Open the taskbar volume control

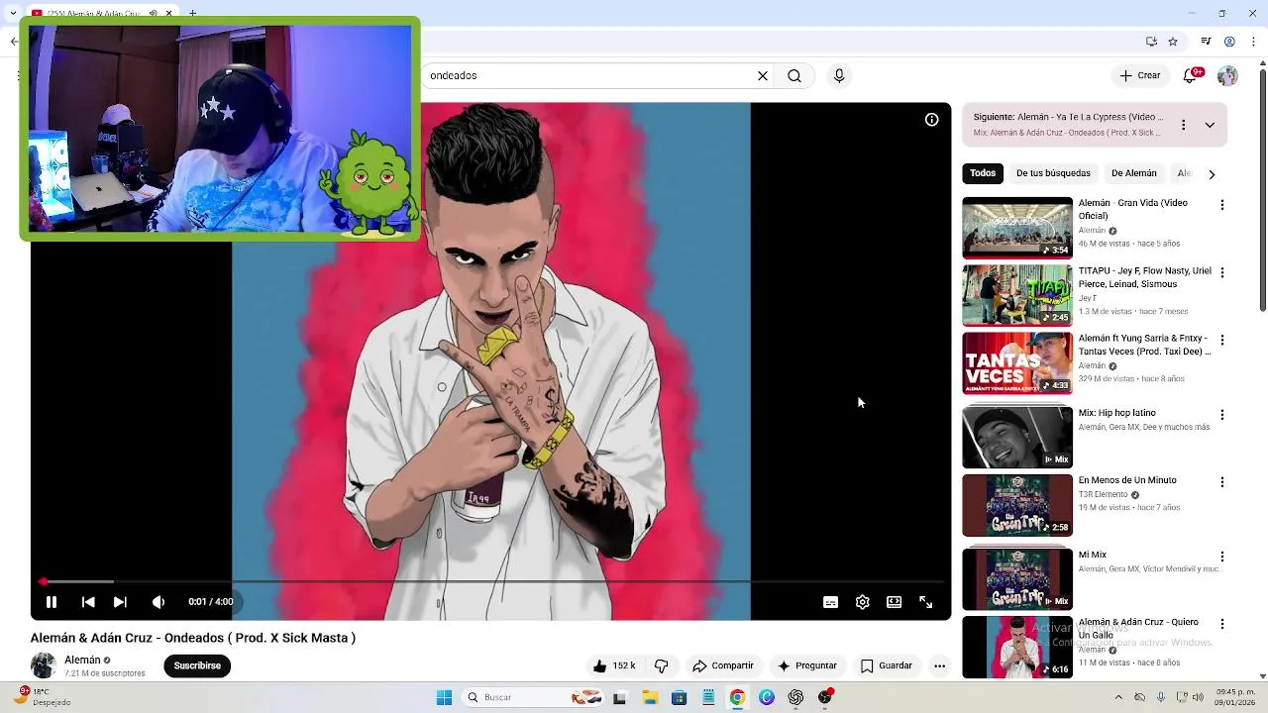[1198, 697]
